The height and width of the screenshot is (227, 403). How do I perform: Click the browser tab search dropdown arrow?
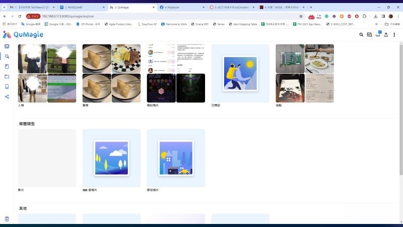click(4, 7)
